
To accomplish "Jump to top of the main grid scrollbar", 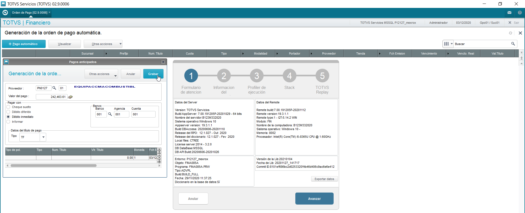I will 521,52.
